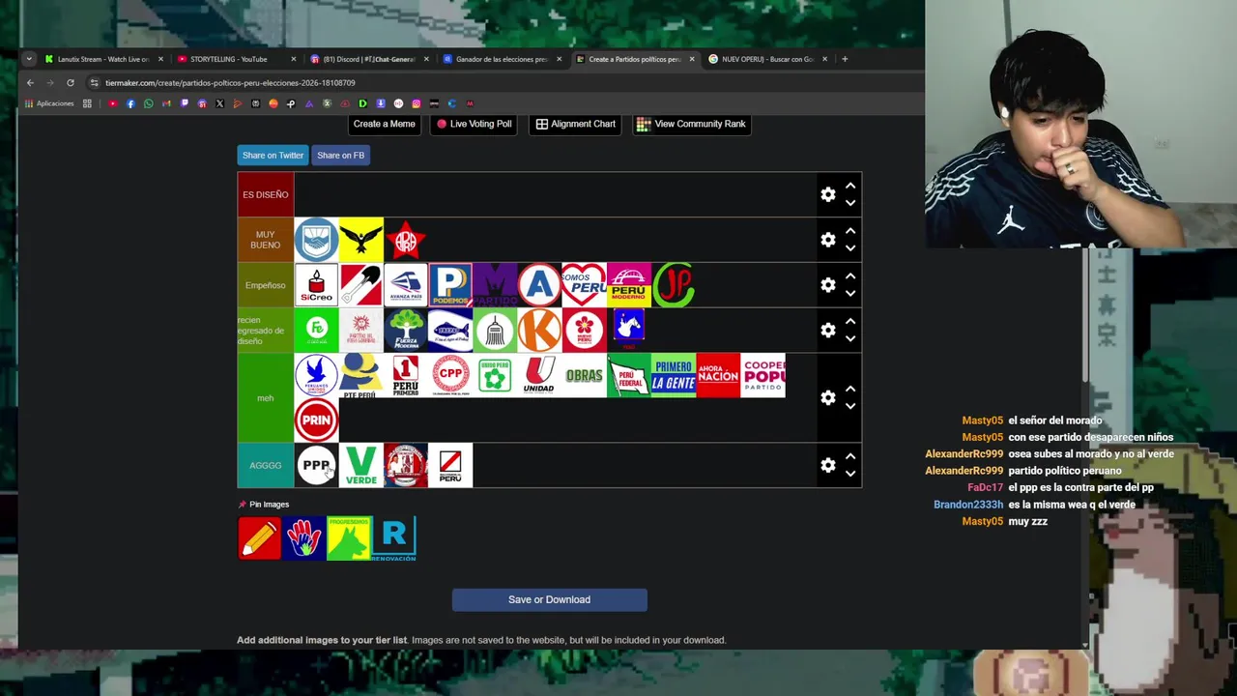The width and height of the screenshot is (1237, 696).
Task: Select the UNIDAD logo
Action: tap(539, 375)
